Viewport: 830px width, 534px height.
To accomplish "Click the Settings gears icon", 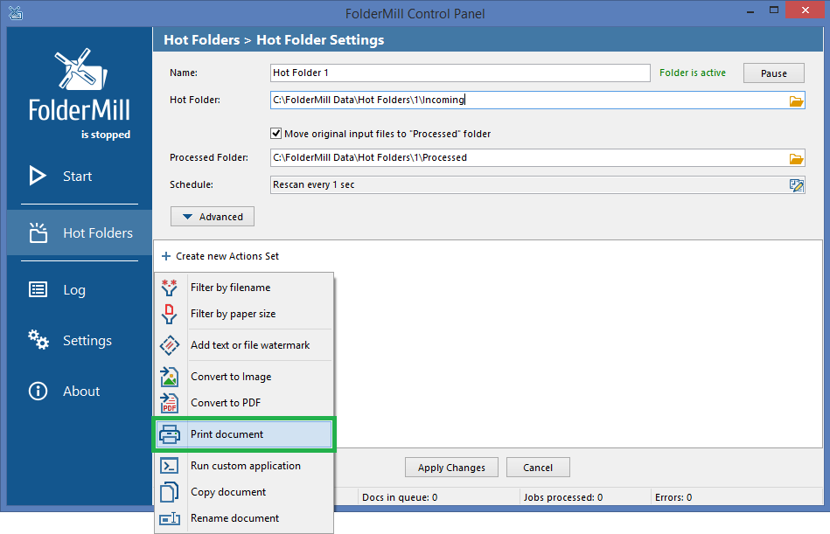I will tap(38, 339).
